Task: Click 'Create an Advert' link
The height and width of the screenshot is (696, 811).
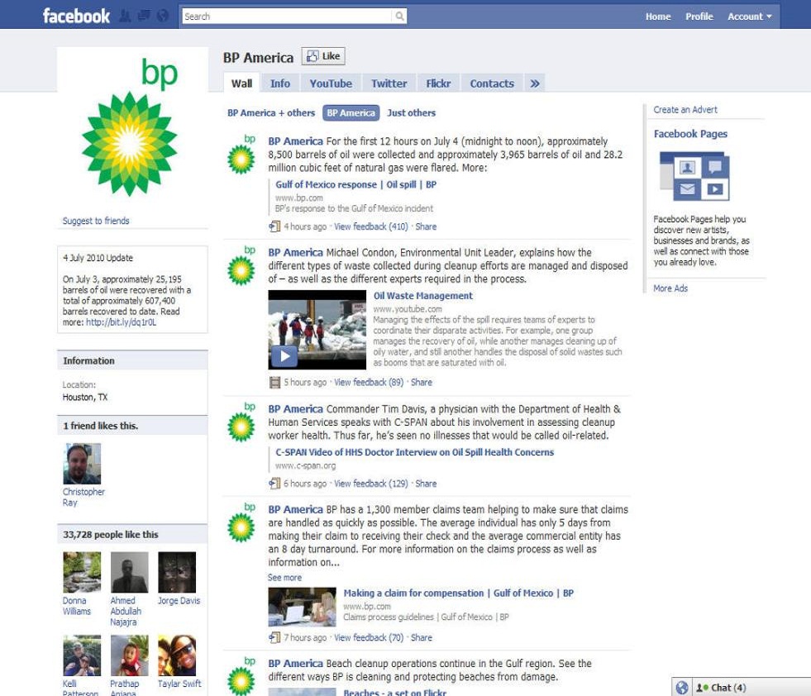Action: (685, 110)
